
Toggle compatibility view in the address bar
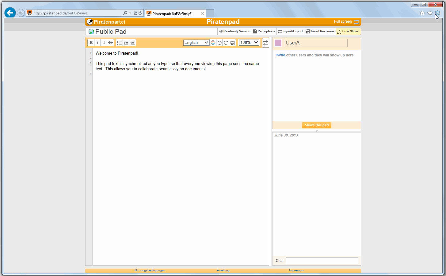pos(135,13)
